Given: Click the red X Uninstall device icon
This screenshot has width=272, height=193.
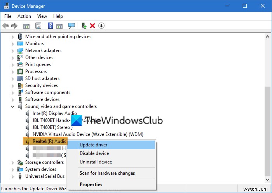Looking at the screenshot, I should [92, 26].
